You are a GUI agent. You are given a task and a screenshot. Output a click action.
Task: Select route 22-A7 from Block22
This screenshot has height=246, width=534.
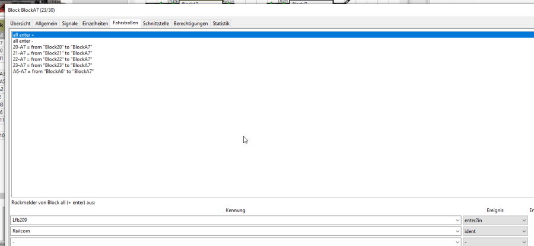click(52, 59)
